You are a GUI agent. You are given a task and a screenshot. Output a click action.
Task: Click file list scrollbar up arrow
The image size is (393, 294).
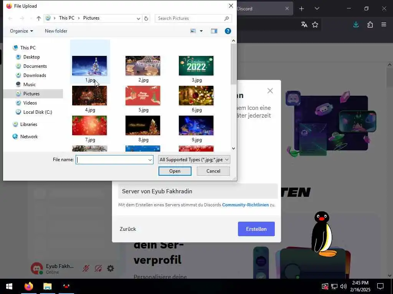[x=234, y=41]
